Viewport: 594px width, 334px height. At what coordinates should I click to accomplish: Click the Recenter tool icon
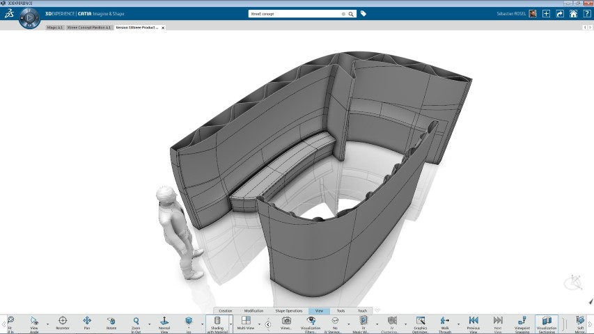click(x=63, y=321)
